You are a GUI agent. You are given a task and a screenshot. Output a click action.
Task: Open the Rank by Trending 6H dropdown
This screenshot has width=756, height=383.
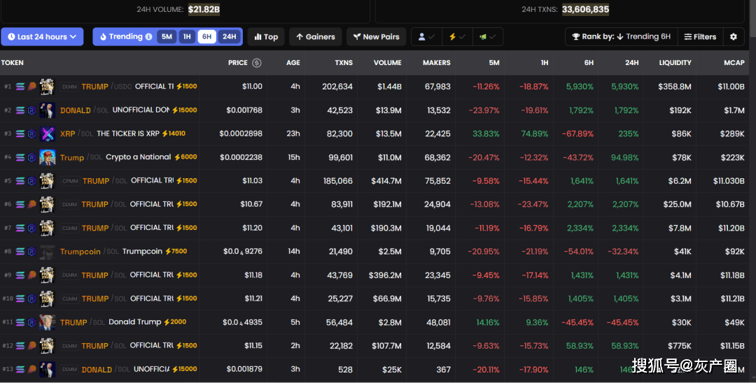622,36
